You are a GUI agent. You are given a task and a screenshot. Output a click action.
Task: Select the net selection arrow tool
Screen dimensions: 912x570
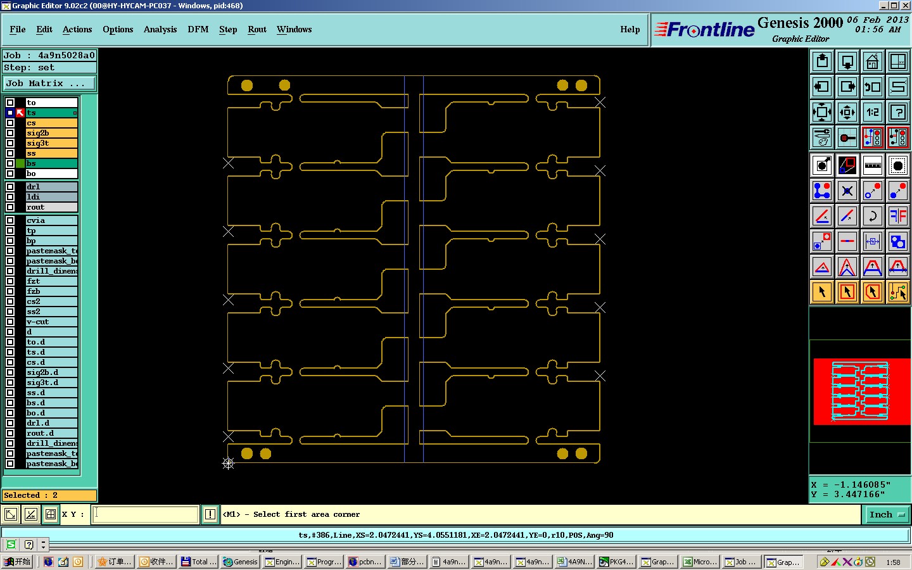[898, 292]
